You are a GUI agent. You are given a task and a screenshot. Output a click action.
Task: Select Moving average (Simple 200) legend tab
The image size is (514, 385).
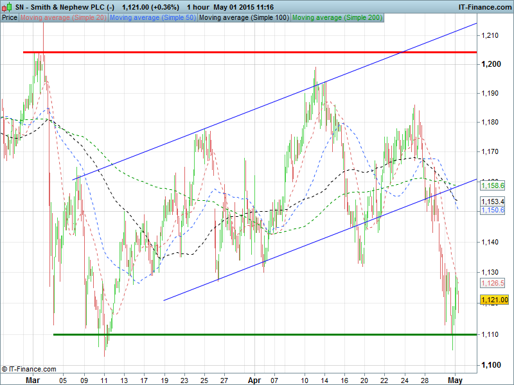pyautogui.click(x=337, y=17)
